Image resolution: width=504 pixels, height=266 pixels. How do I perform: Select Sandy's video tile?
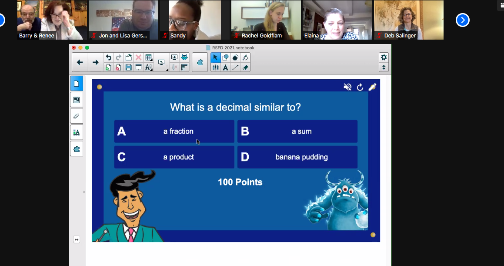(195, 20)
